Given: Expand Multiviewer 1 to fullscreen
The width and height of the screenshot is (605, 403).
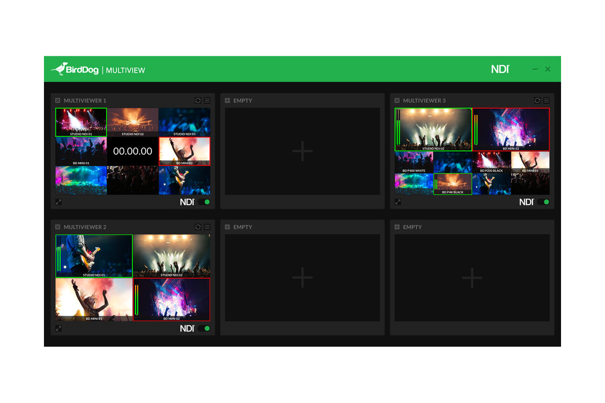Looking at the screenshot, I should (58, 202).
